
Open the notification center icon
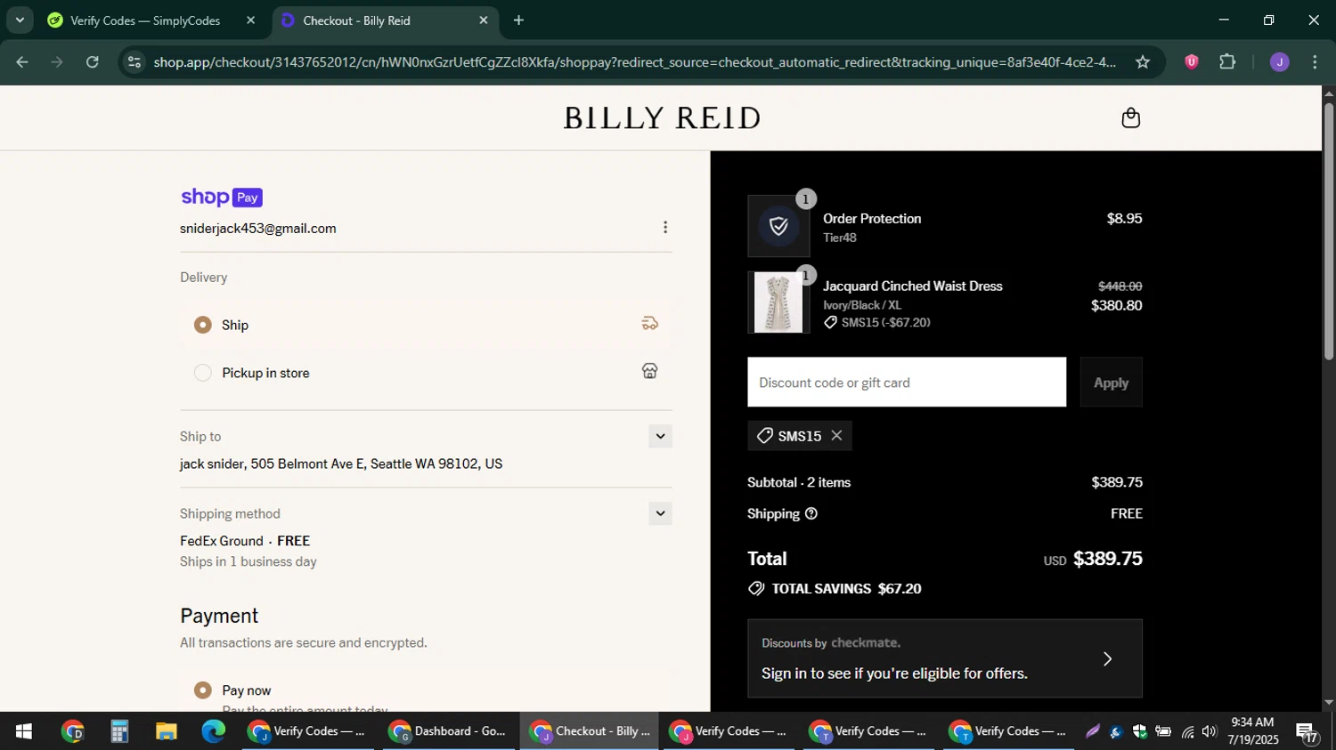[1307, 731]
